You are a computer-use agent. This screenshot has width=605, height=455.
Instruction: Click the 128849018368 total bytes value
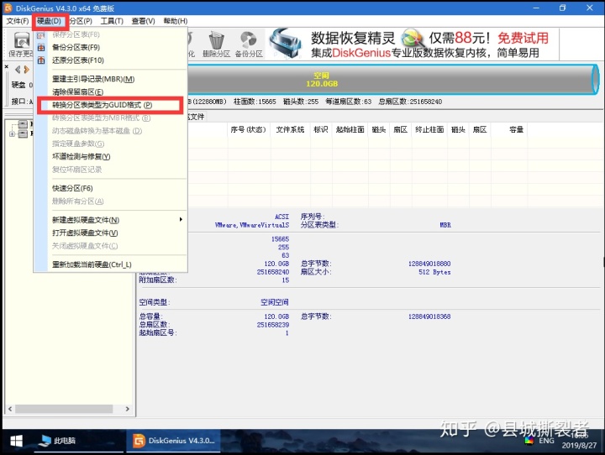coord(429,316)
